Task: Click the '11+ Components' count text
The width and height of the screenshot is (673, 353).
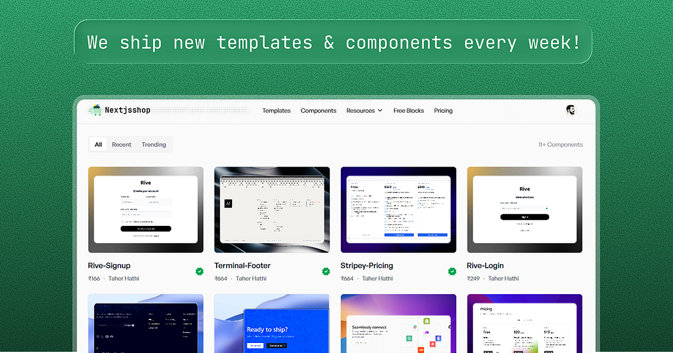Action: point(561,145)
